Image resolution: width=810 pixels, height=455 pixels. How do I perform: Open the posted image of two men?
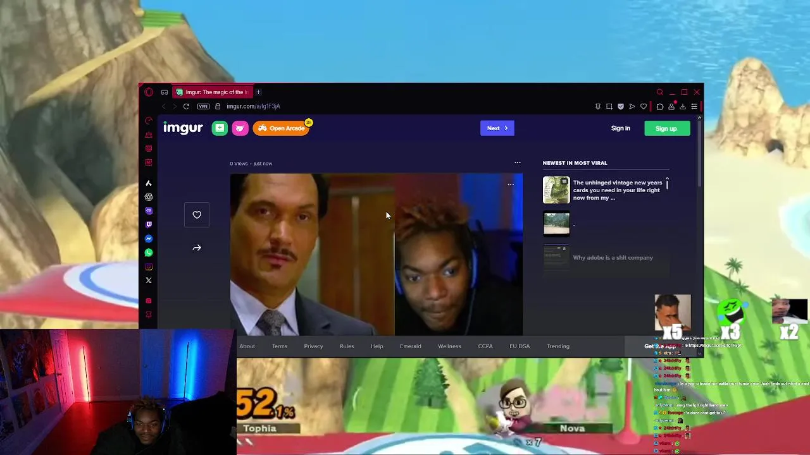click(376, 254)
